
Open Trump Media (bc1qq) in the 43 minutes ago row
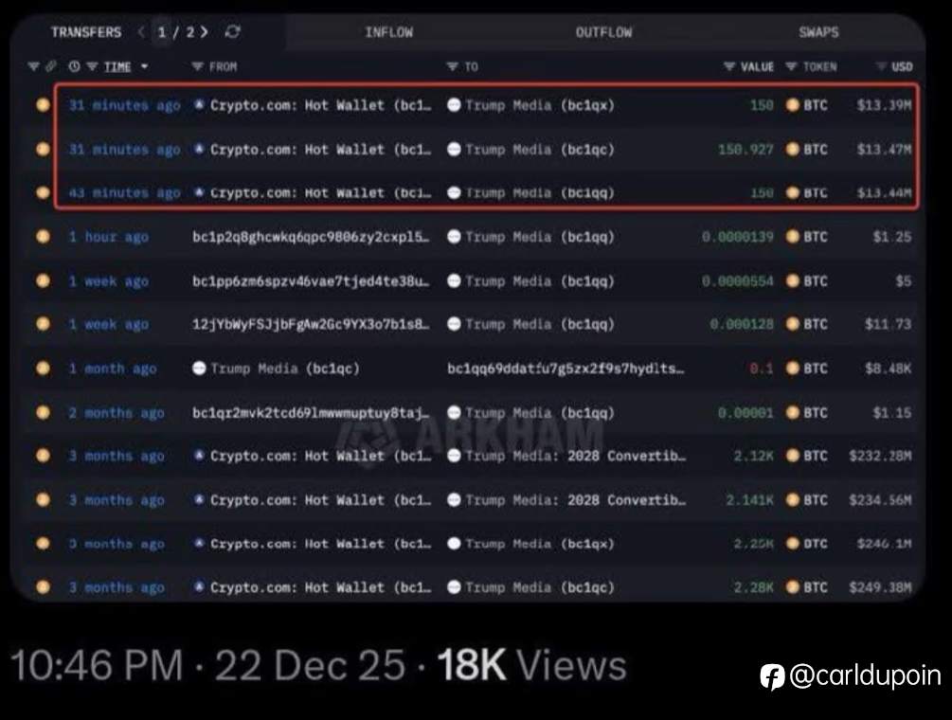pyautogui.click(x=540, y=193)
